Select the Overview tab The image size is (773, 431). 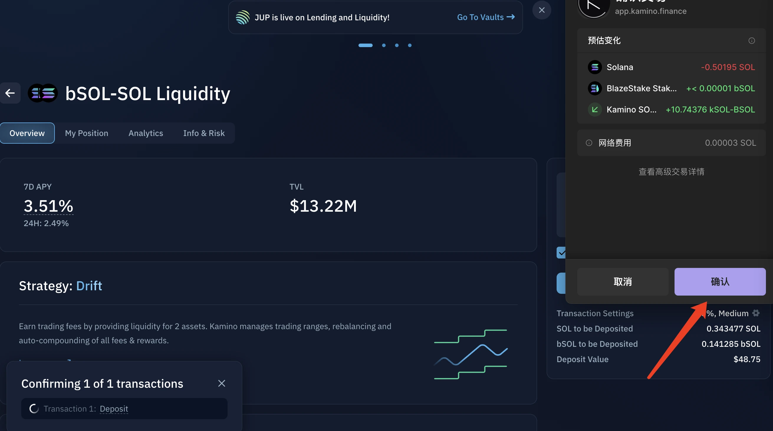click(x=27, y=133)
